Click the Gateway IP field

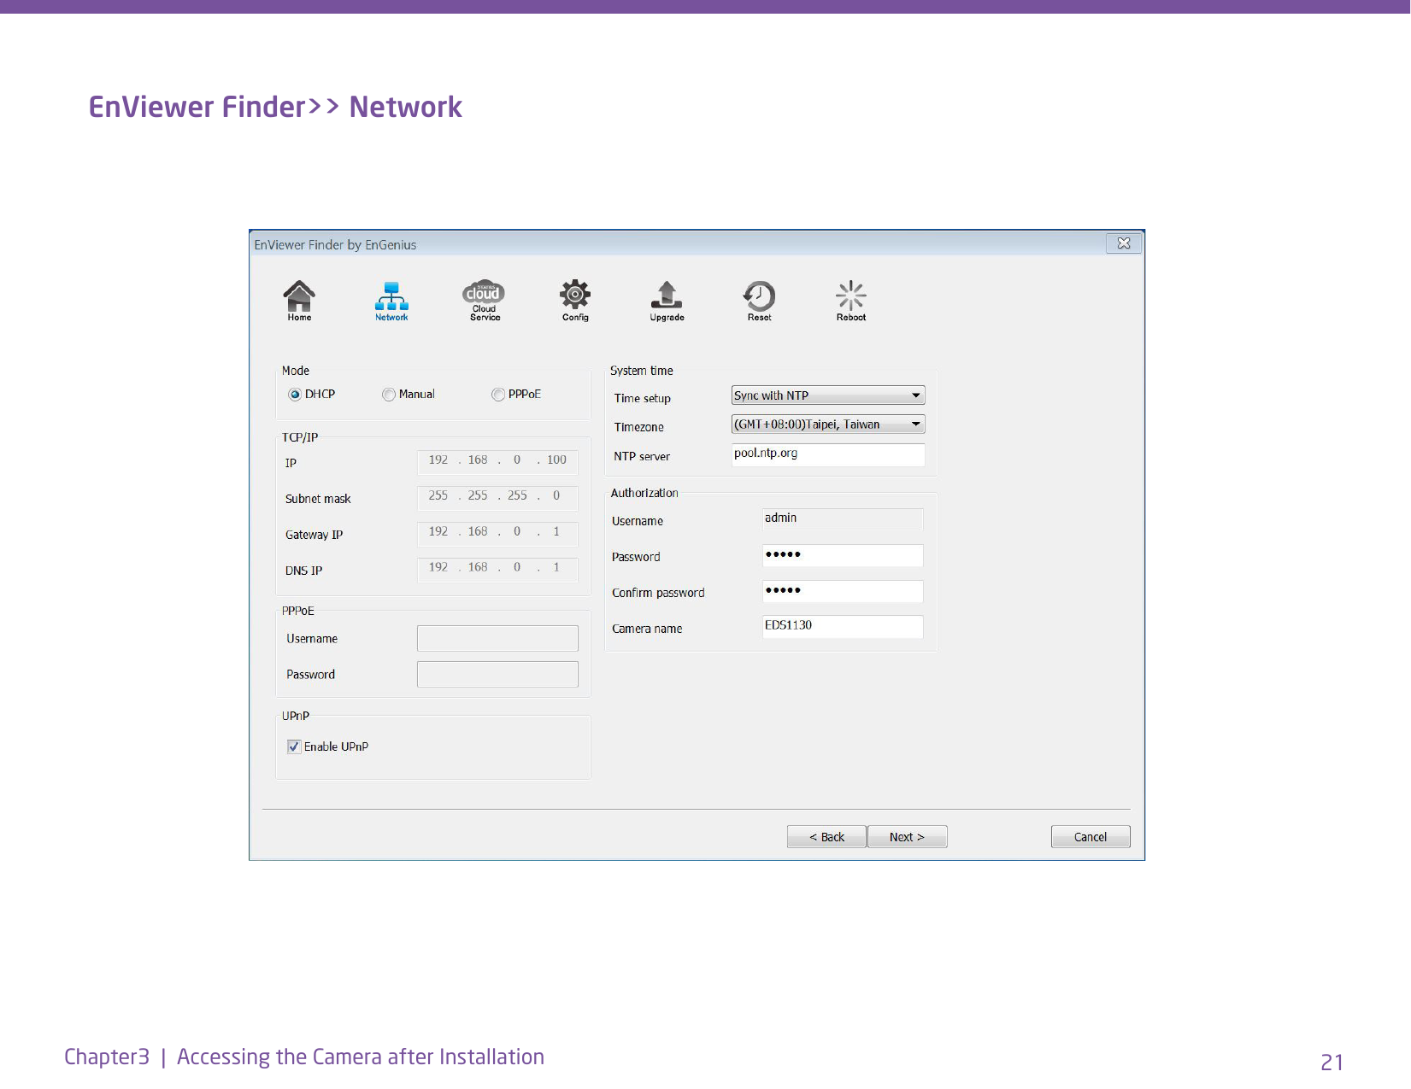coord(497,533)
